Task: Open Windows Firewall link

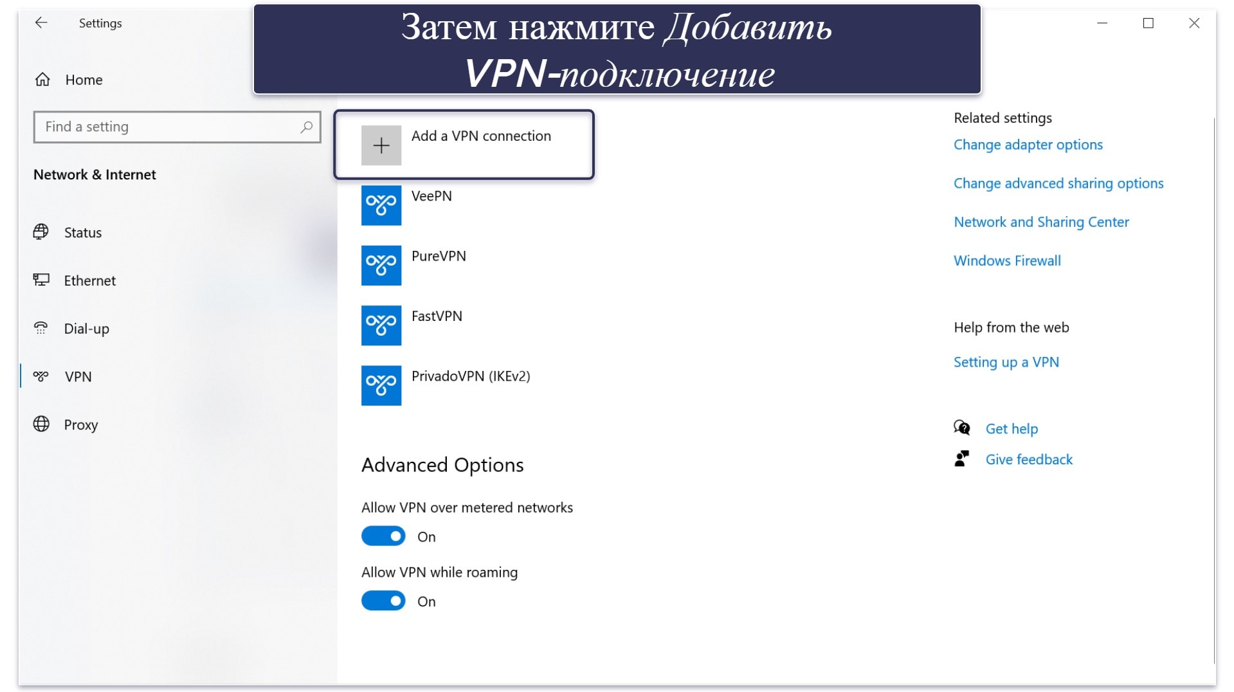Action: [1007, 260]
